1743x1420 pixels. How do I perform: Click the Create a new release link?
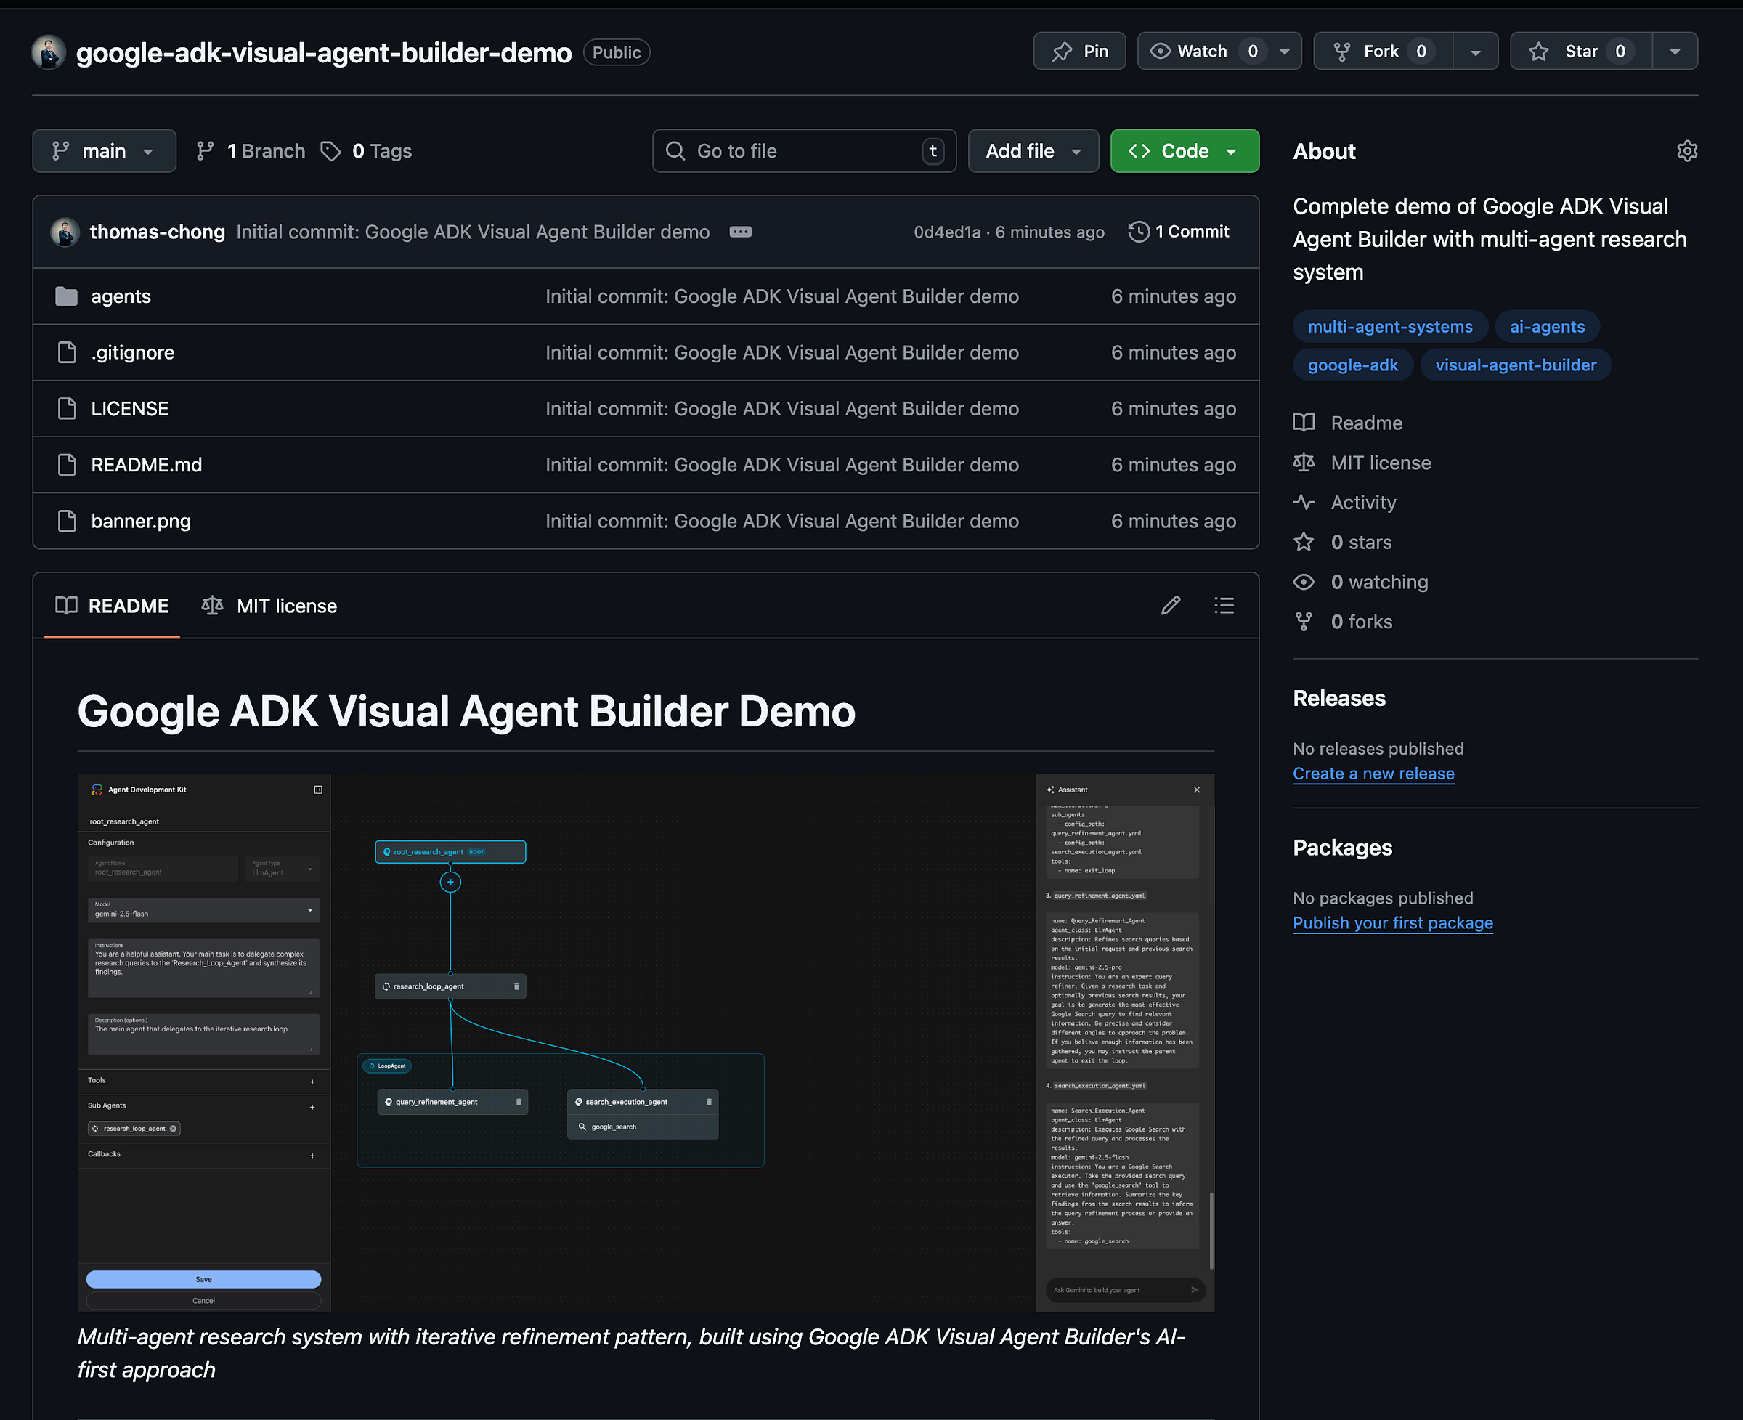tap(1373, 773)
